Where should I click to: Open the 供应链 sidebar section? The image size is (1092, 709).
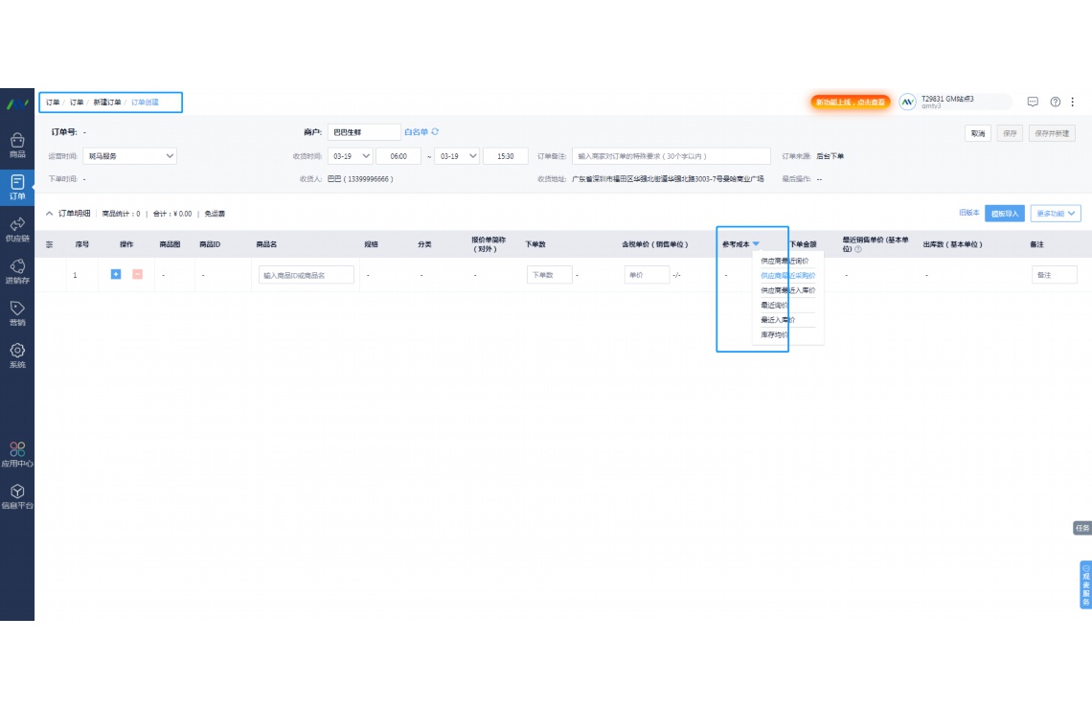pyautogui.click(x=17, y=228)
